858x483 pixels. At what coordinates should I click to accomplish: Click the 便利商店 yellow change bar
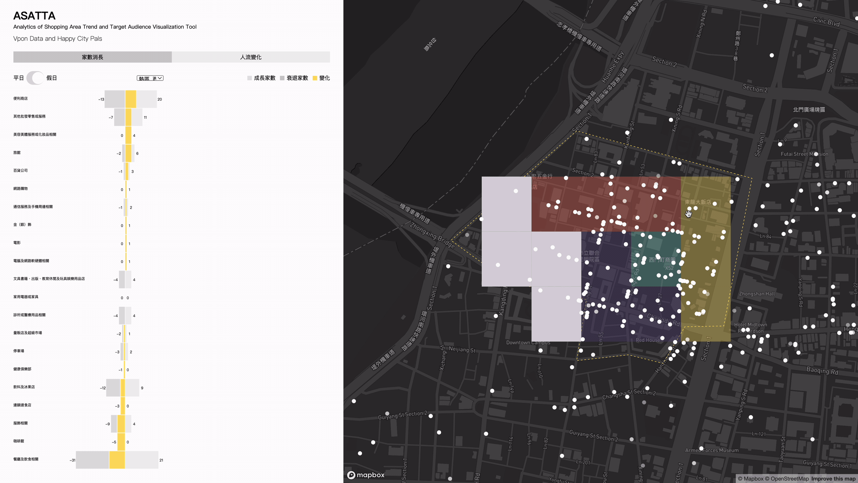coord(131,99)
